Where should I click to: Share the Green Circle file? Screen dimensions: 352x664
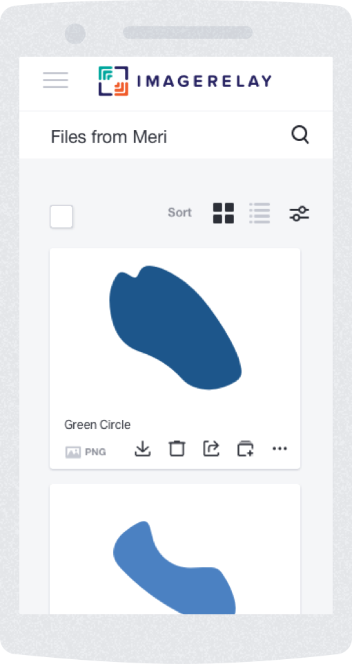[x=211, y=449]
